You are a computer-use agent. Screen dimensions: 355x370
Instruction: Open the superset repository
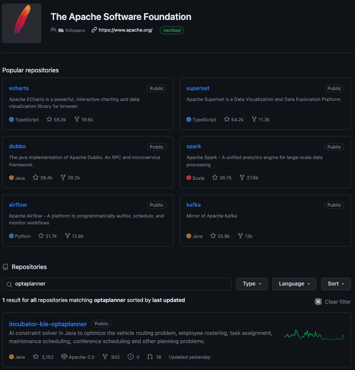tap(198, 88)
